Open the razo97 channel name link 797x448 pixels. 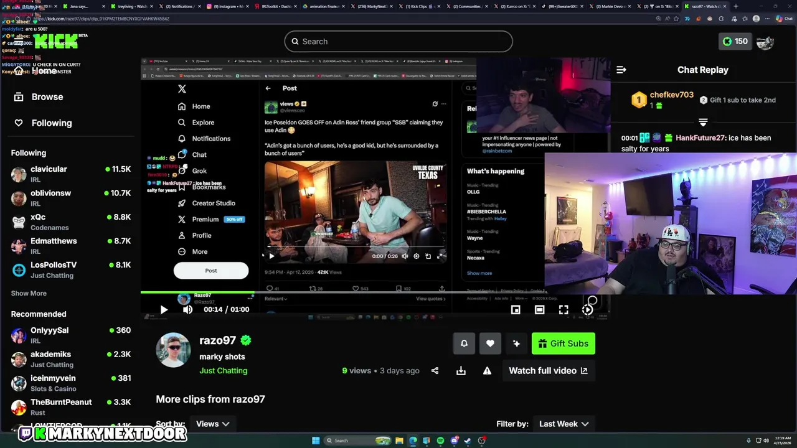(x=217, y=340)
